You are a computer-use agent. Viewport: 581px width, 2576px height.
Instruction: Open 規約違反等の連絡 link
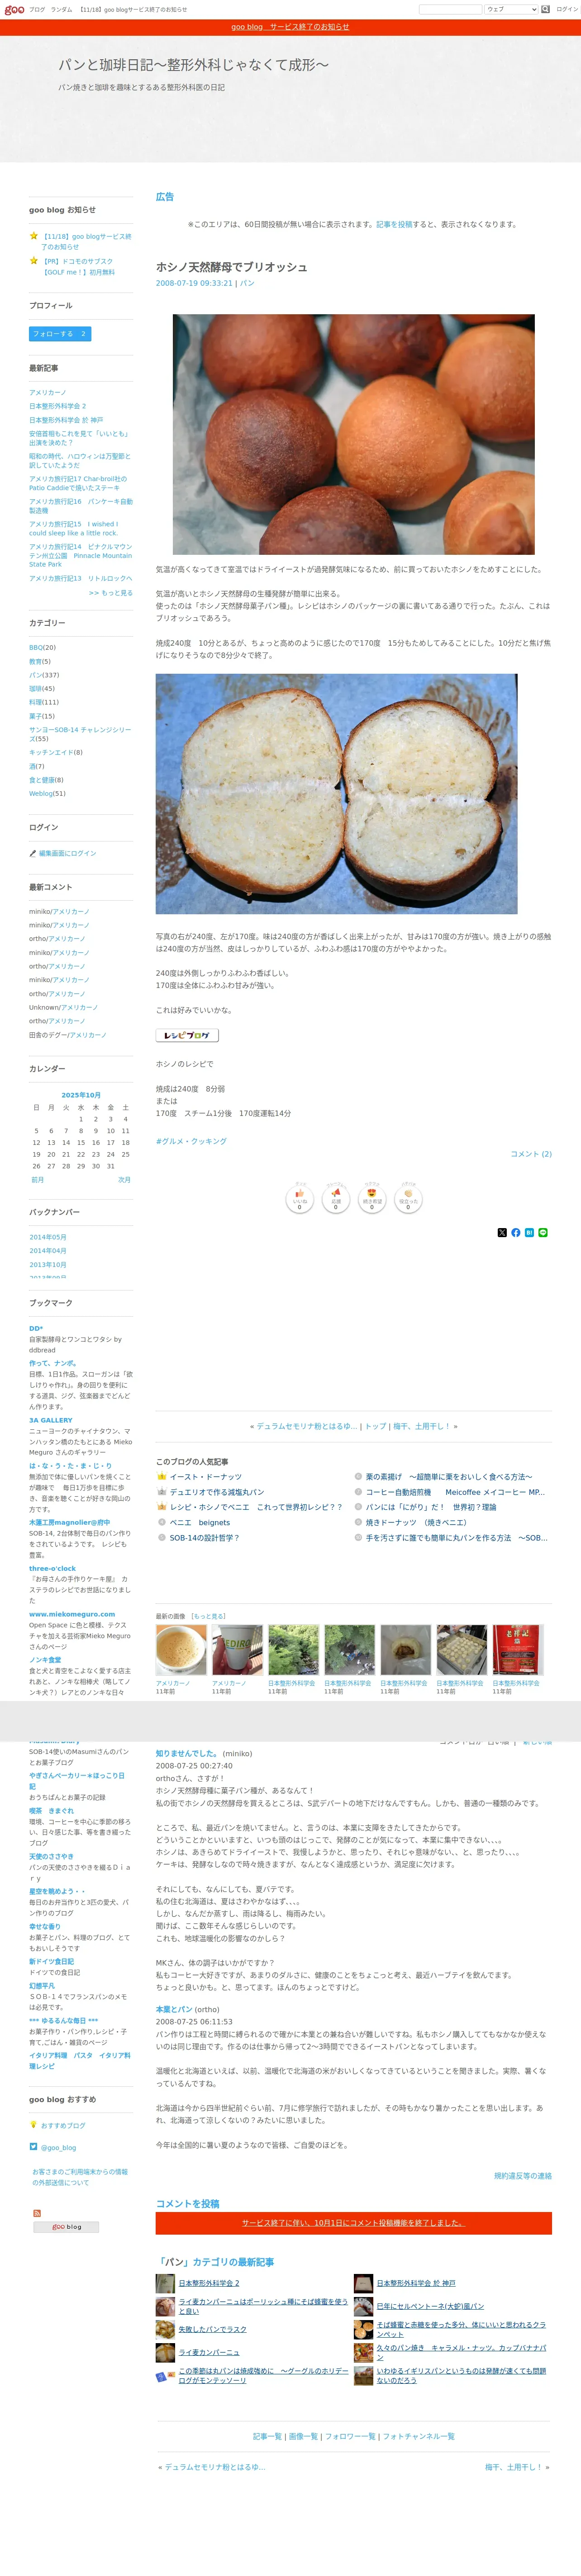coord(523,2175)
